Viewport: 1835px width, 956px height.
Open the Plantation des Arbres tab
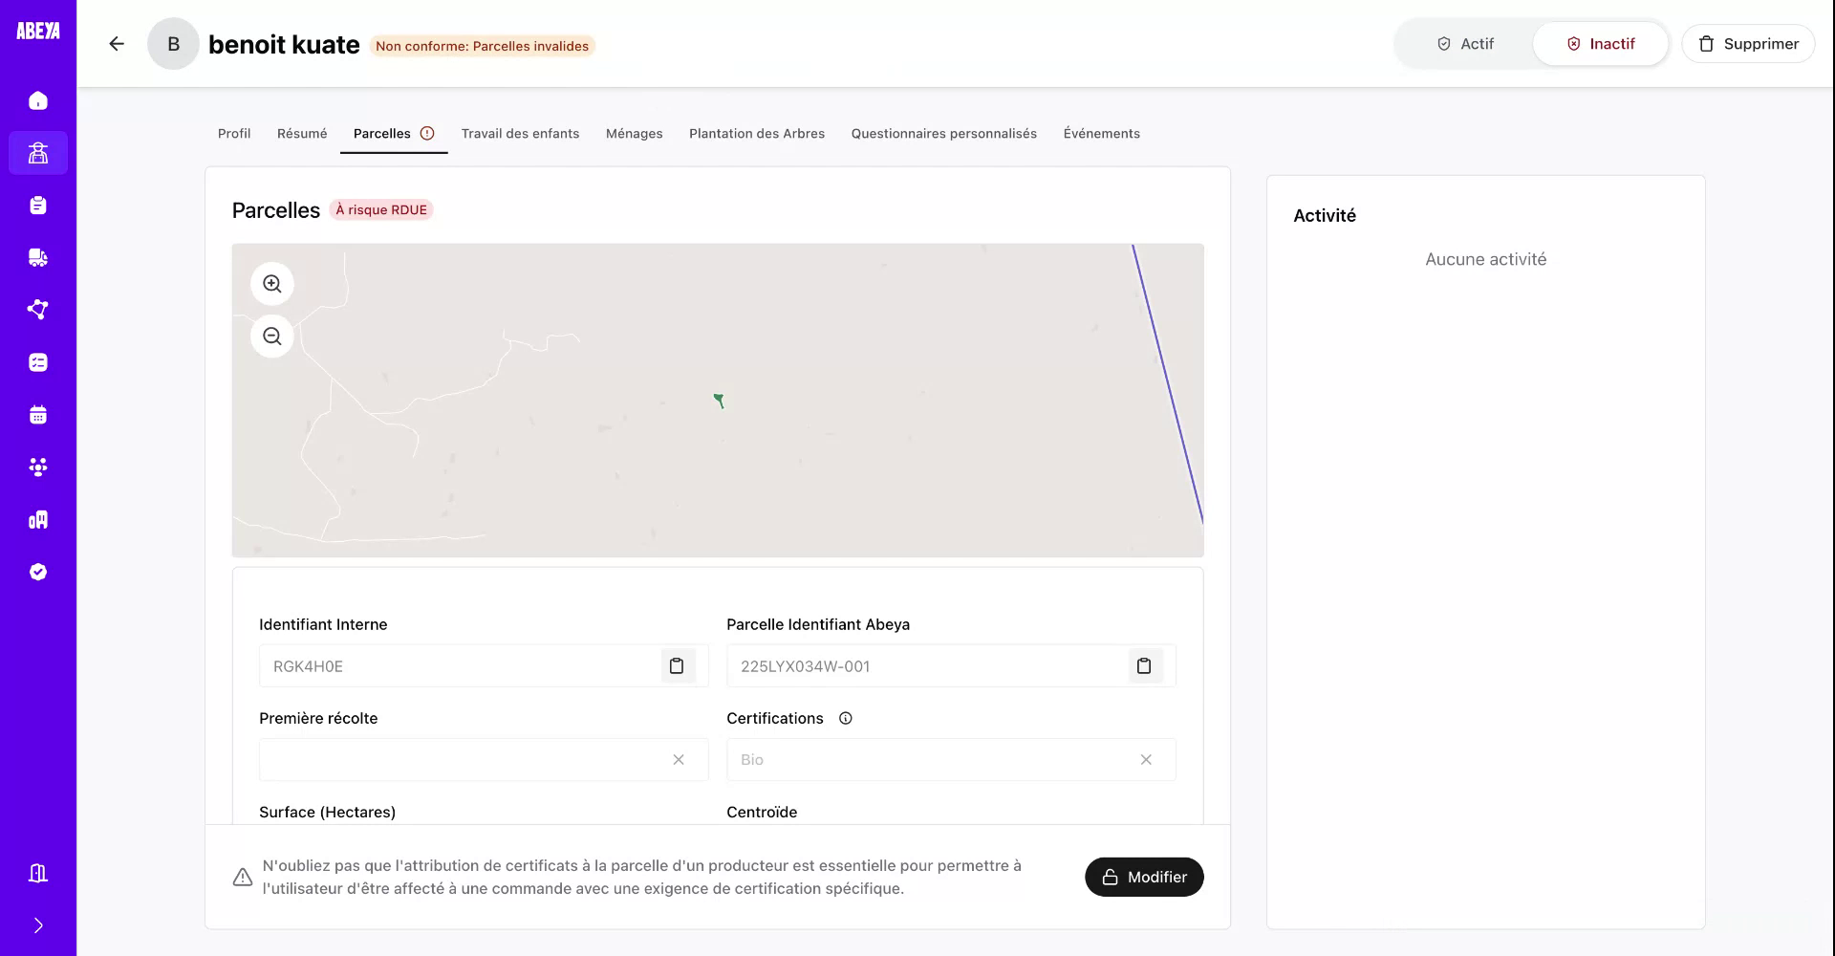point(756,133)
